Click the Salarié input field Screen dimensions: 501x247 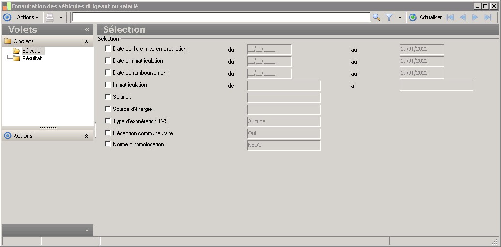tap(284, 98)
